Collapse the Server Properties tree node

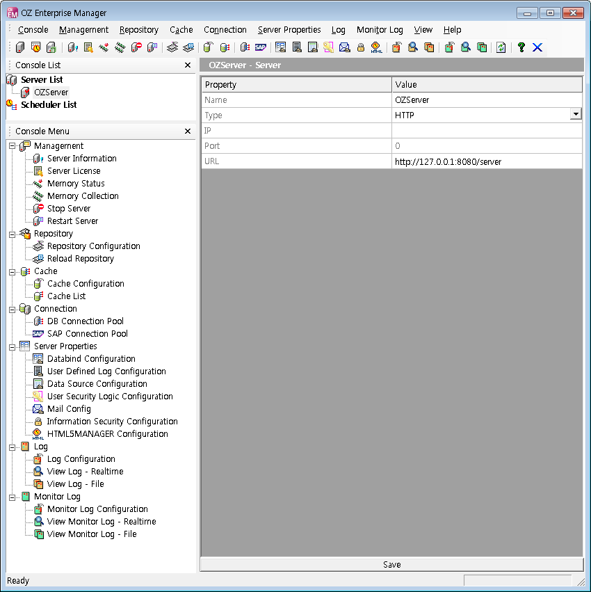(x=12, y=346)
